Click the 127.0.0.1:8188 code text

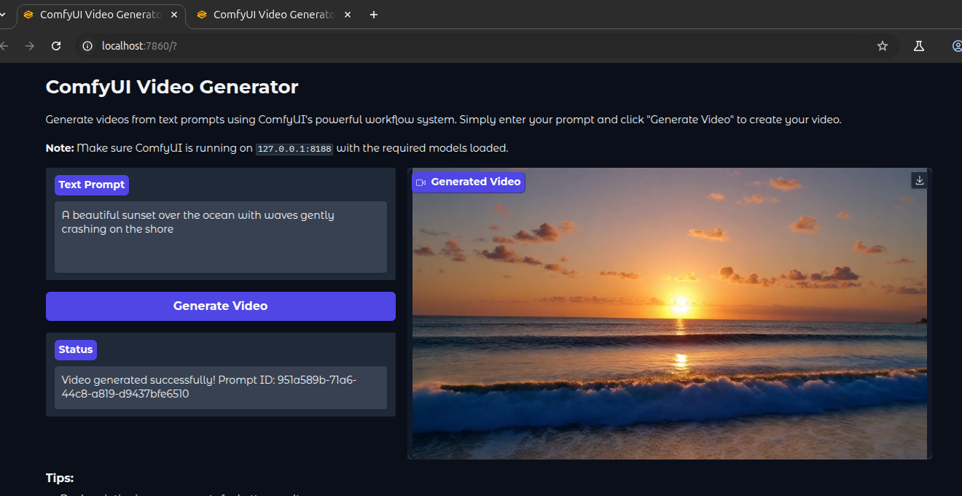click(x=294, y=149)
